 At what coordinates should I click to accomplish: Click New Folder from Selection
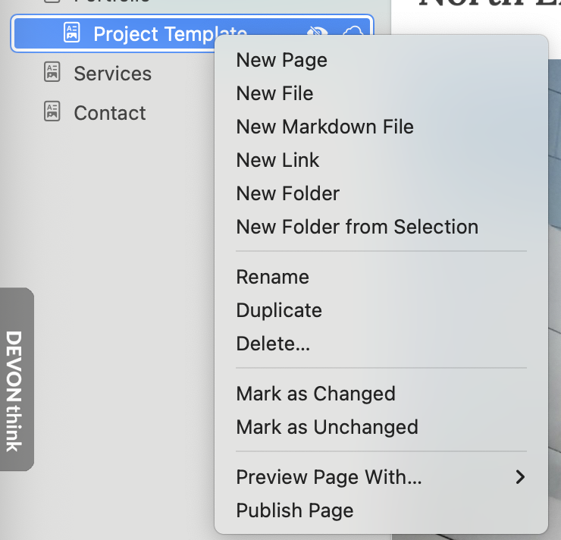(357, 227)
